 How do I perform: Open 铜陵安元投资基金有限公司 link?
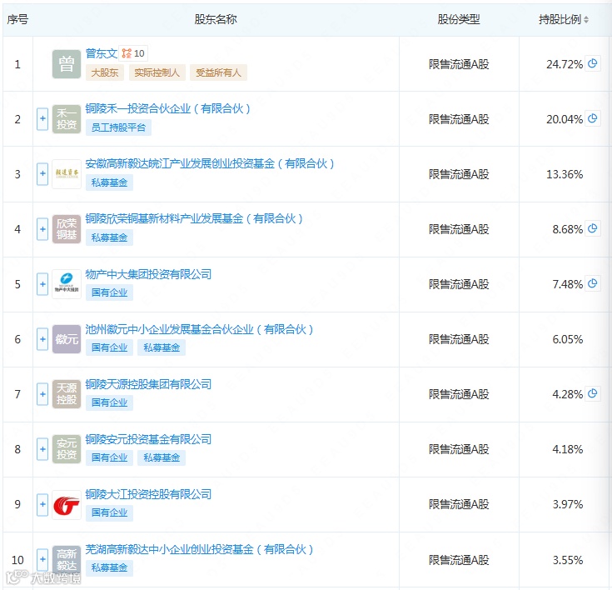(148, 439)
